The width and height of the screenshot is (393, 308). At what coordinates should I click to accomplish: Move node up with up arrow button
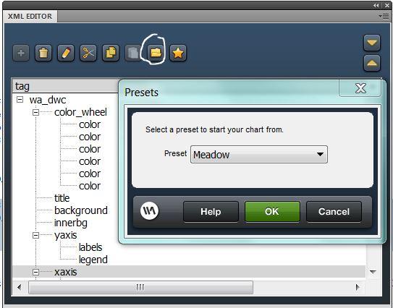(x=372, y=63)
